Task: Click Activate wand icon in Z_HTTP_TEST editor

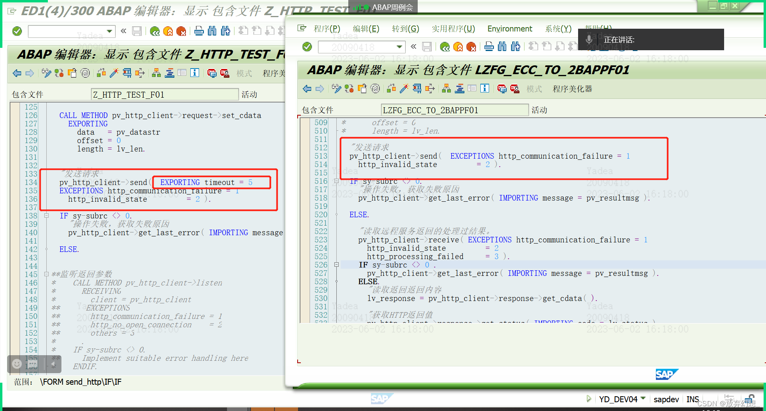Action: pos(114,73)
